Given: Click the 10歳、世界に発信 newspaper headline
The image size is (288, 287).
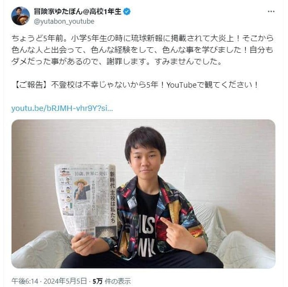Looking at the screenshot, I should coord(91,173).
